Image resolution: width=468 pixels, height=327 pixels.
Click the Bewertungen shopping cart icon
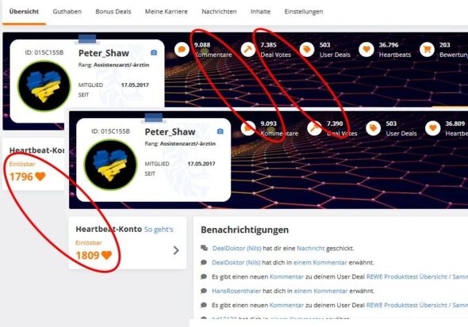(x=427, y=49)
